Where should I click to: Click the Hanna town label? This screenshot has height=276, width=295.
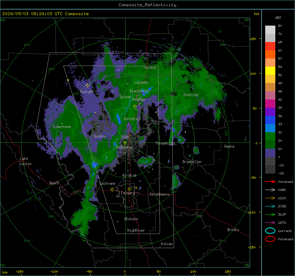[x=229, y=146]
